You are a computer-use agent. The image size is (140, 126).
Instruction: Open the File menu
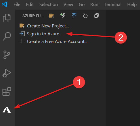click(17, 5)
